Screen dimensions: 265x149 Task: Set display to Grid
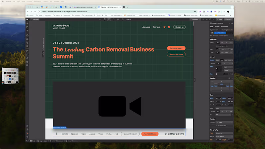tap(226, 60)
